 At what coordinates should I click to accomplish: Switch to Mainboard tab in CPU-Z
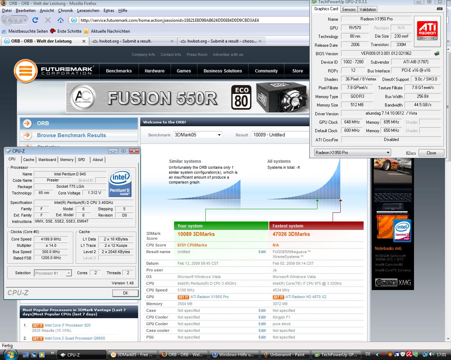(x=47, y=160)
